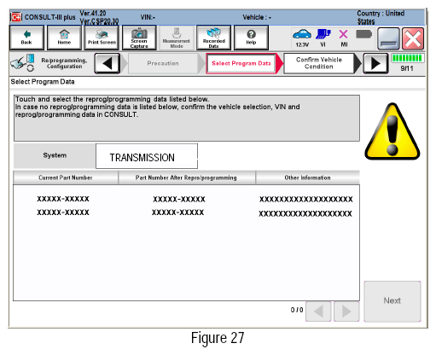
Task: Click the VI connection status icon
Action: [323, 38]
